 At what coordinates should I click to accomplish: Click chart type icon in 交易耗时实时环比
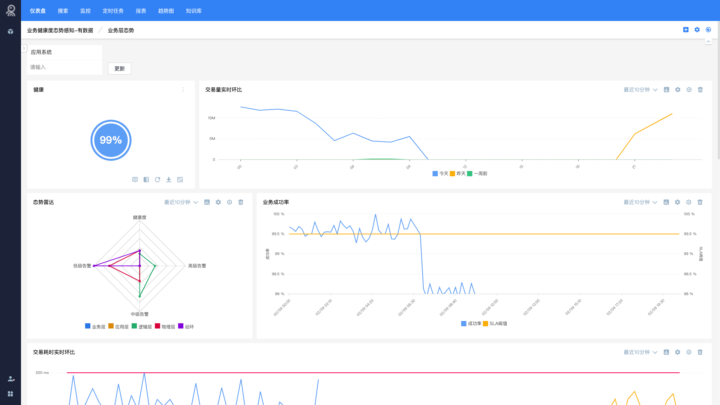[x=666, y=352]
